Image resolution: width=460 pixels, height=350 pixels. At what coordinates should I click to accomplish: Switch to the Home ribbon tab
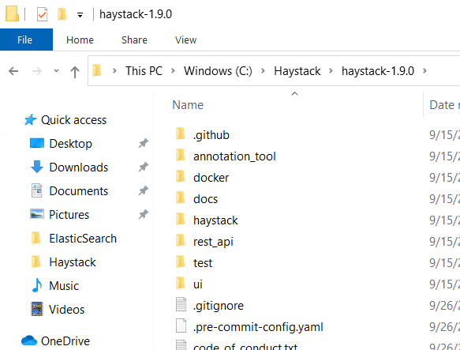point(80,40)
